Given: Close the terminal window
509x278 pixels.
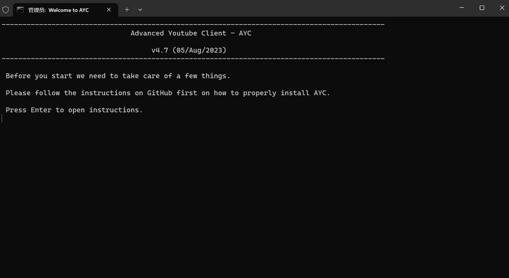Looking at the screenshot, I should (502, 8).
